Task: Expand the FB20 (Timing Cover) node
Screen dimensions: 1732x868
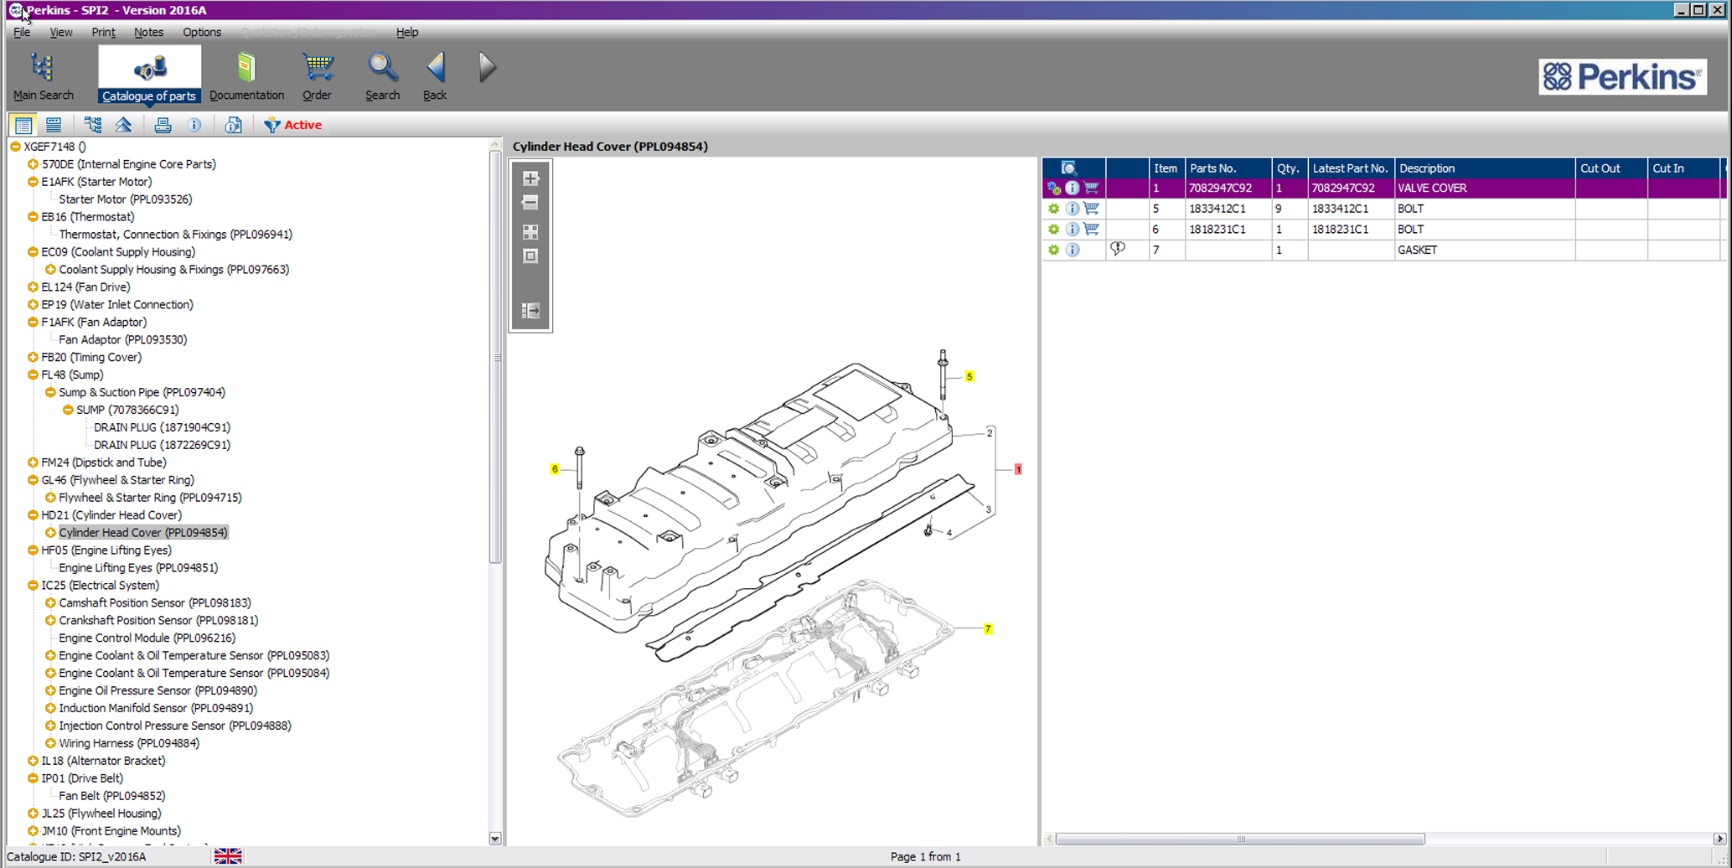Action: 33,357
